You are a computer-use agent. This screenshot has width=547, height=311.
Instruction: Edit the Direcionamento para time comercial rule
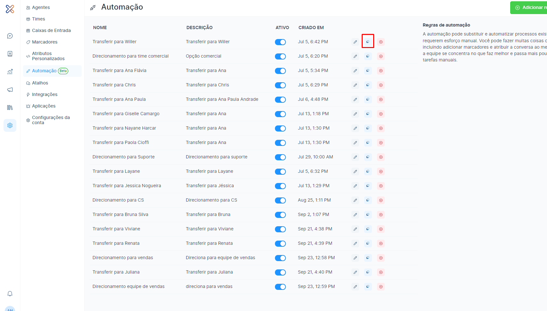(355, 56)
